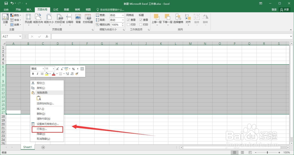Image resolution: width=294 pixels, height=155 pixels.
Task: Click the Tell me search box
Action: coord(110,10)
